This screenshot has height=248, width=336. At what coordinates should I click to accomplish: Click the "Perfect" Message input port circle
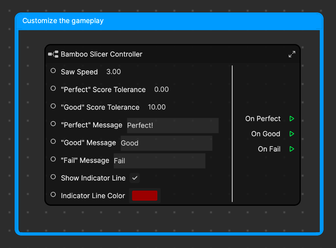coord(53,124)
